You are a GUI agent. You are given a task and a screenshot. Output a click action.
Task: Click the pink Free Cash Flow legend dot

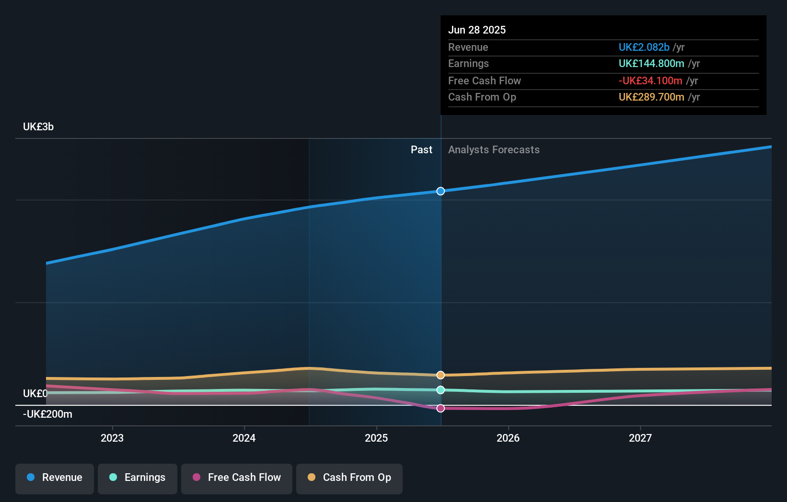tap(197, 478)
